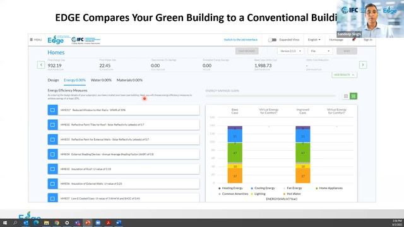
Task: Toggle Heating Energy legend entry
Action: tap(230, 188)
